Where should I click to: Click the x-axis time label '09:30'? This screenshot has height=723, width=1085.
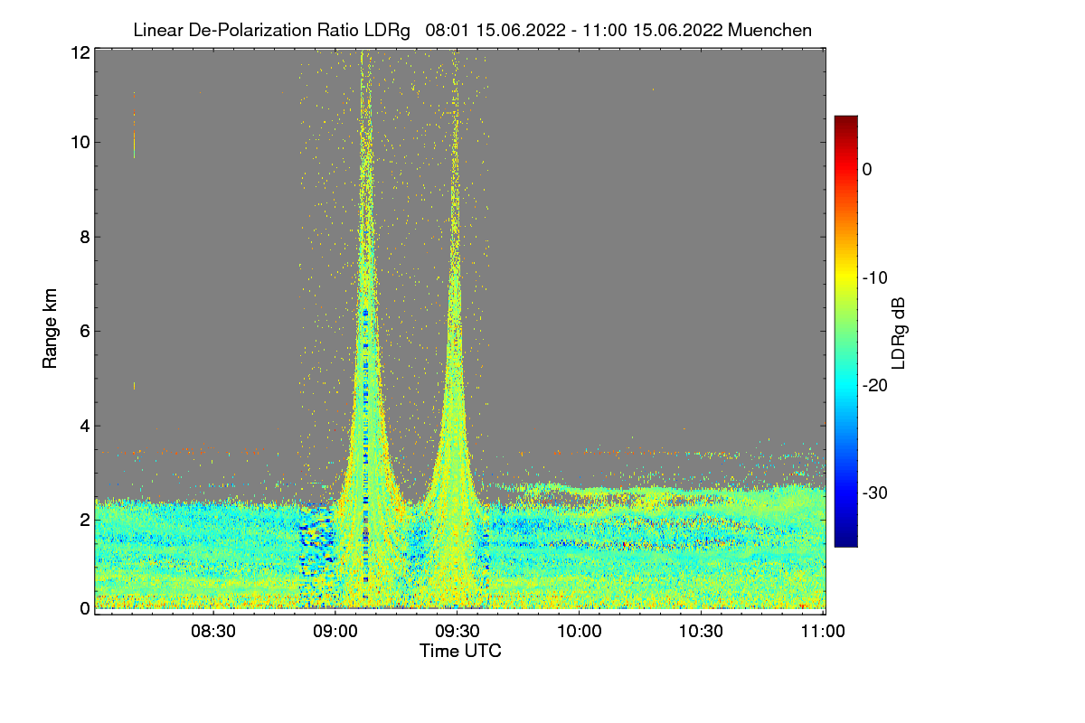pyautogui.click(x=458, y=632)
